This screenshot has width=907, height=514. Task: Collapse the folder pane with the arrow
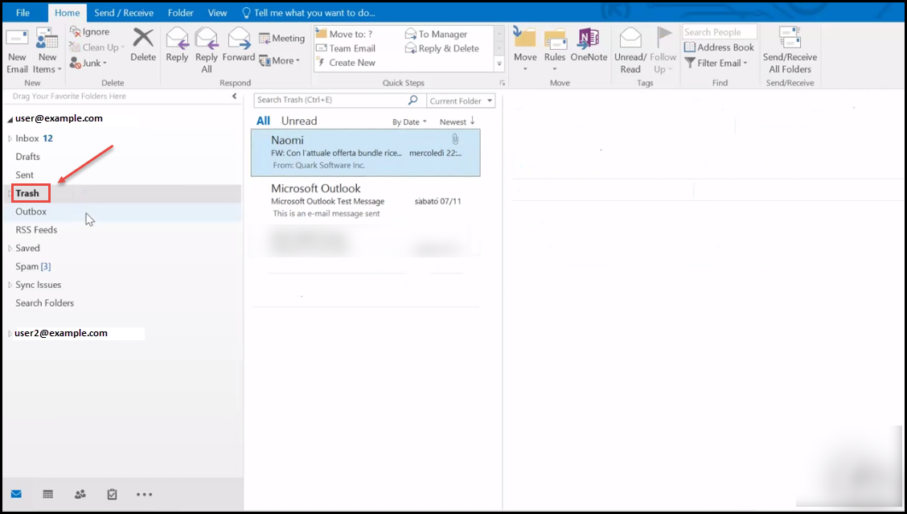[234, 96]
